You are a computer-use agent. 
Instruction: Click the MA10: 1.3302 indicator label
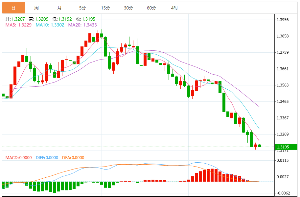point(50,25)
